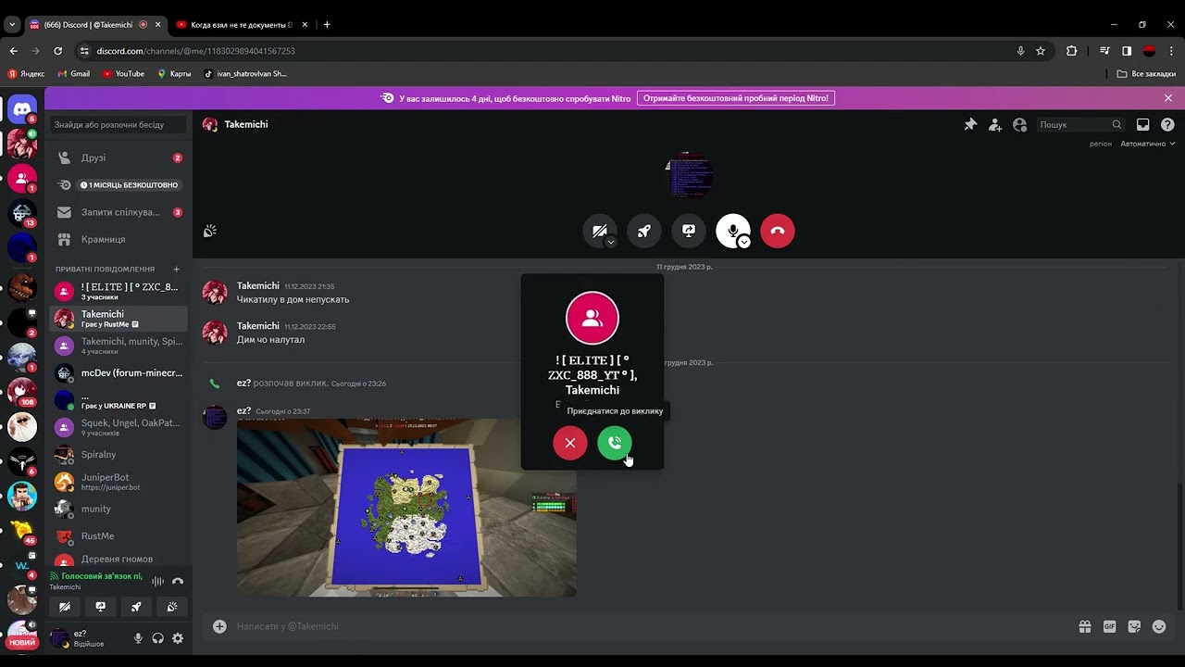Screen dimensions: 1185x667
Task: Open new browser tab
Action: coord(327,25)
